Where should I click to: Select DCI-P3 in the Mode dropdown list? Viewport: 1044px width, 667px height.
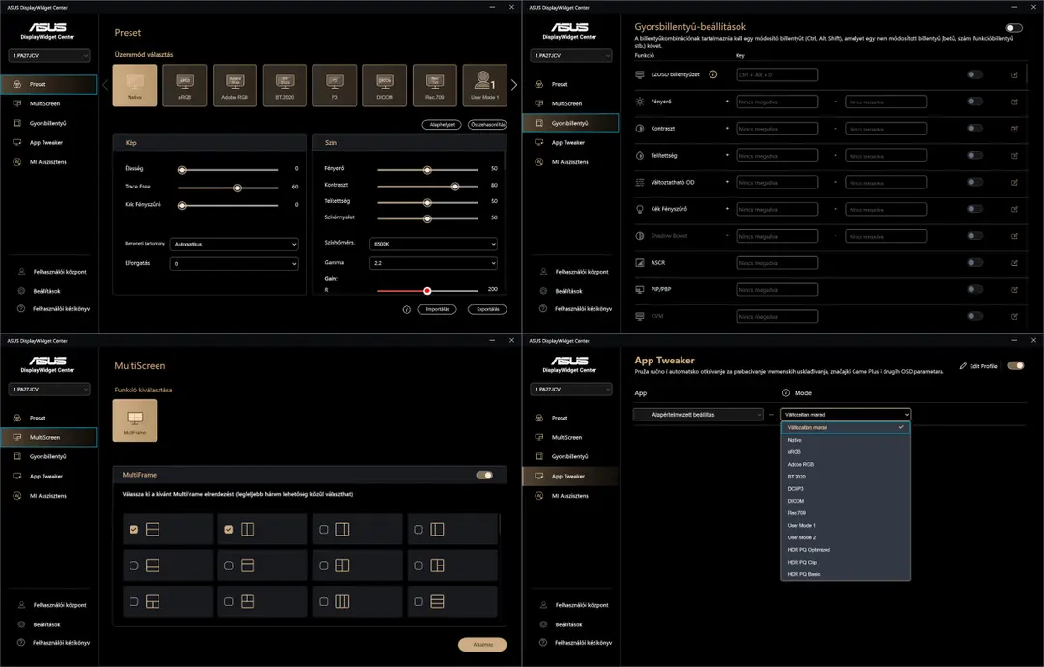point(845,488)
